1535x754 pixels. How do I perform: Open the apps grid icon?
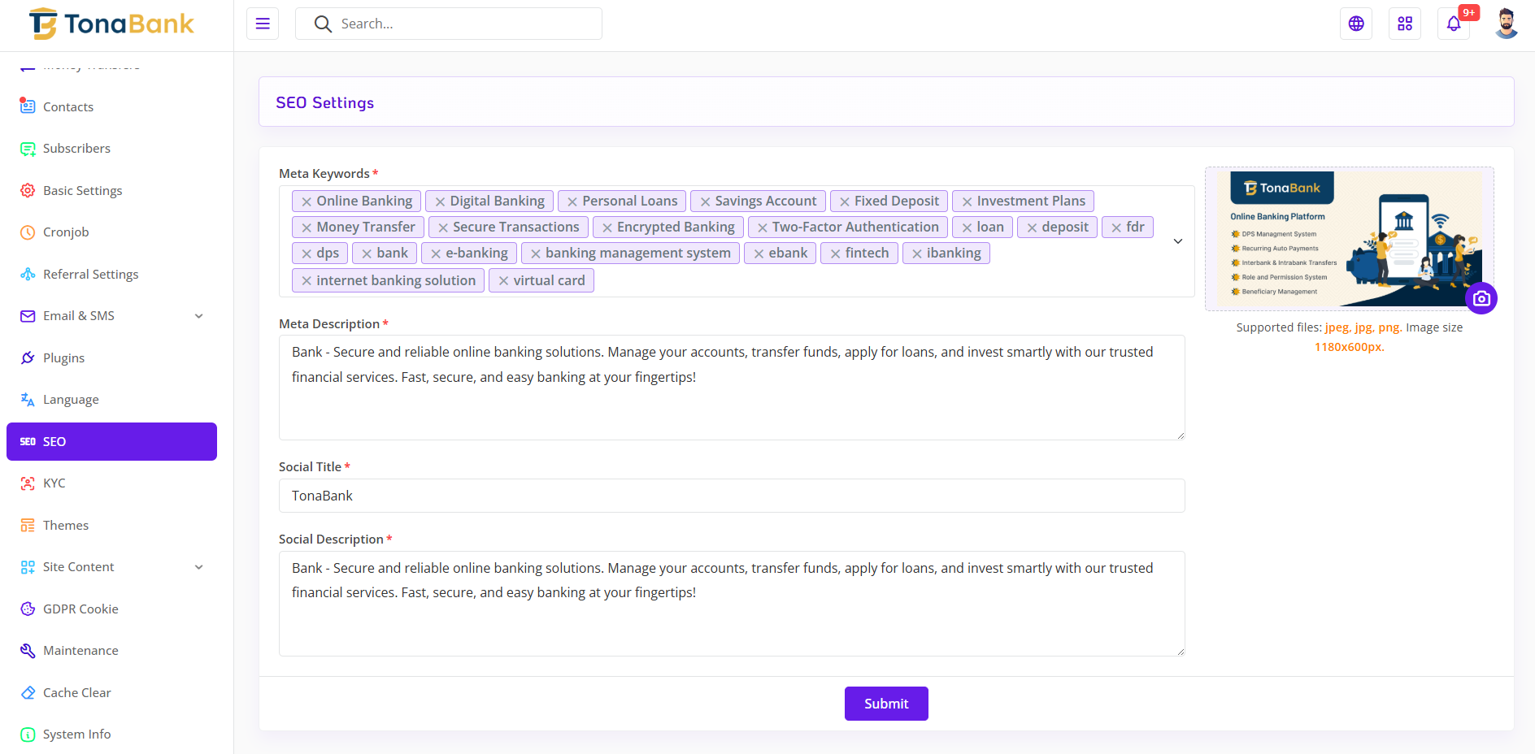pos(1404,24)
